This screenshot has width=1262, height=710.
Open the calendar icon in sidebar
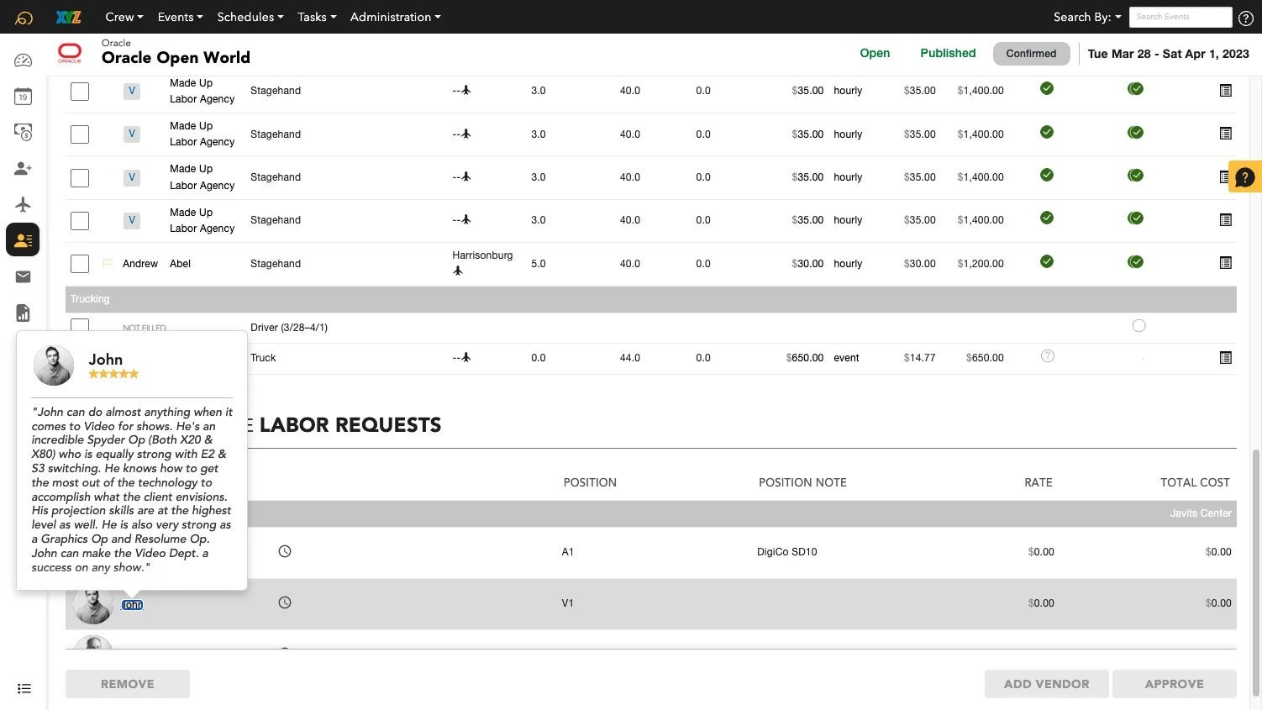(24, 97)
